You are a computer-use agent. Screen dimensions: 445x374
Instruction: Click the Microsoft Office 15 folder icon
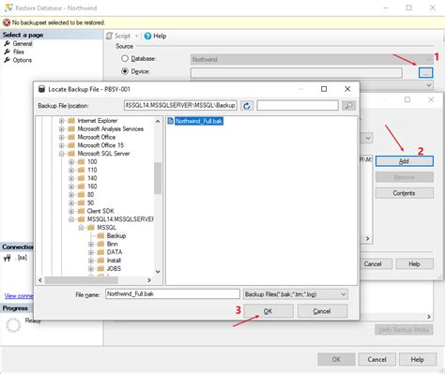coord(71,145)
